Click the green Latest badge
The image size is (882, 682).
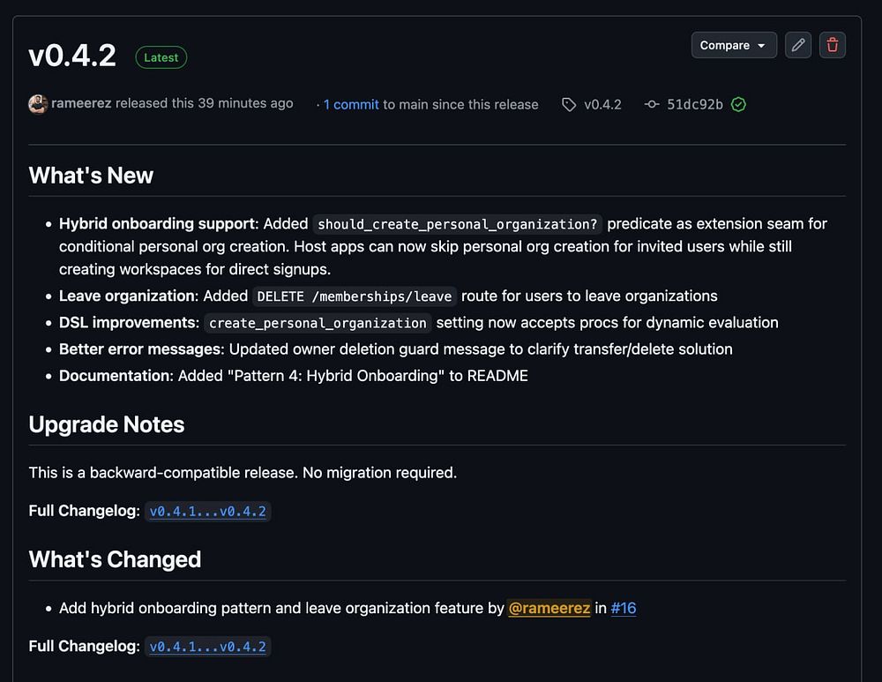pyautogui.click(x=161, y=57)
